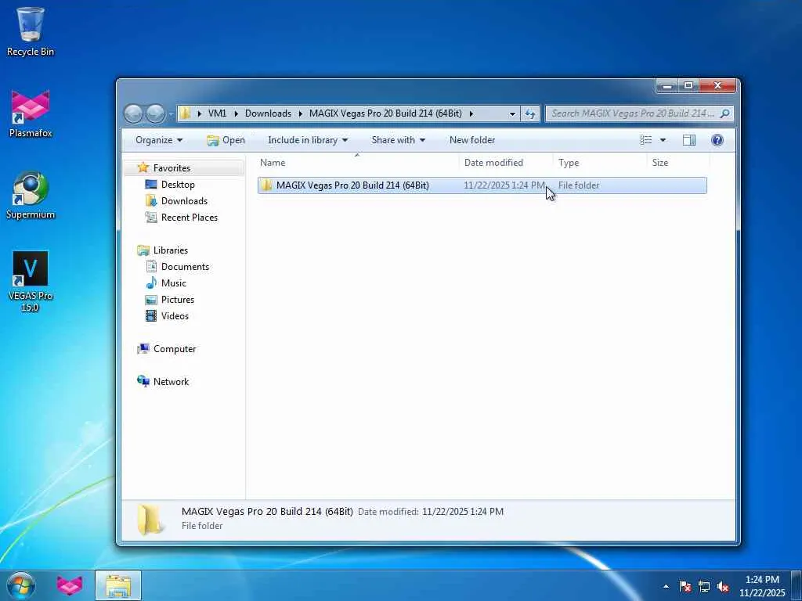This screenshot has width=802, height=601.
Task: Toggle the preview pane icon
Action: click(x=689, y=140)
